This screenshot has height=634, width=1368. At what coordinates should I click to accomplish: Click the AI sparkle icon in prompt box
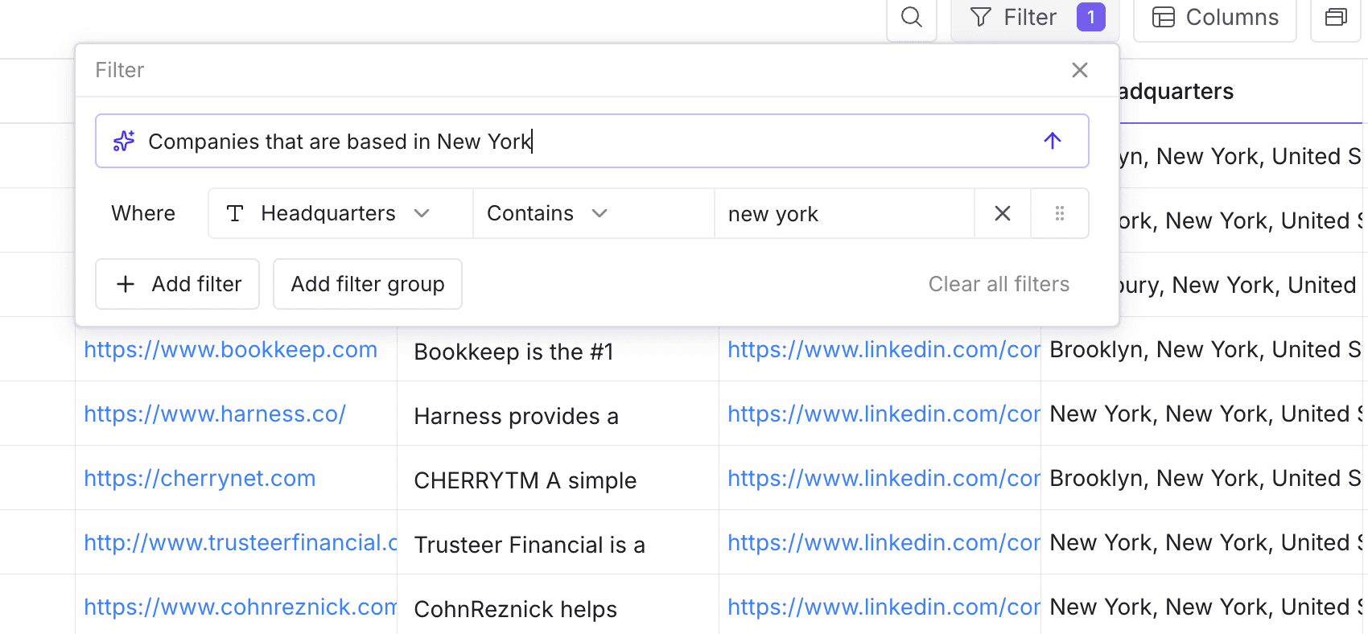pyautogui.click(x=124, y=141)
